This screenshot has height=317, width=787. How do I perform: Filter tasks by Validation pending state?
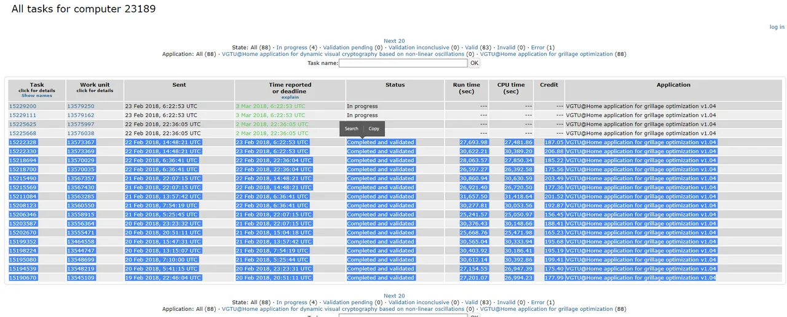point(347,47)
